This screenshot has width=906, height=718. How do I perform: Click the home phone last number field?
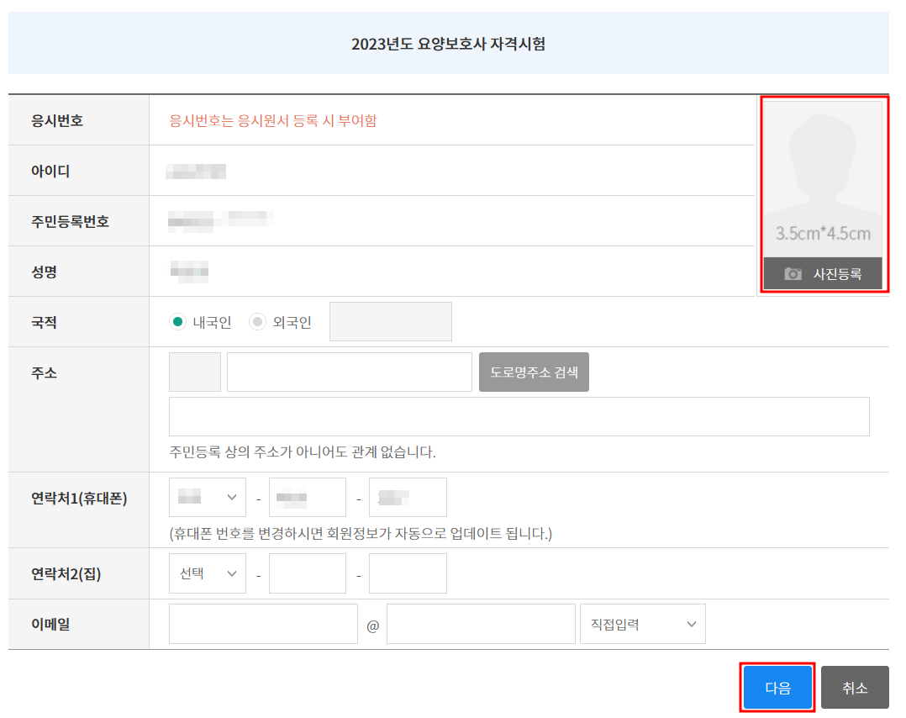pos(408,573)
